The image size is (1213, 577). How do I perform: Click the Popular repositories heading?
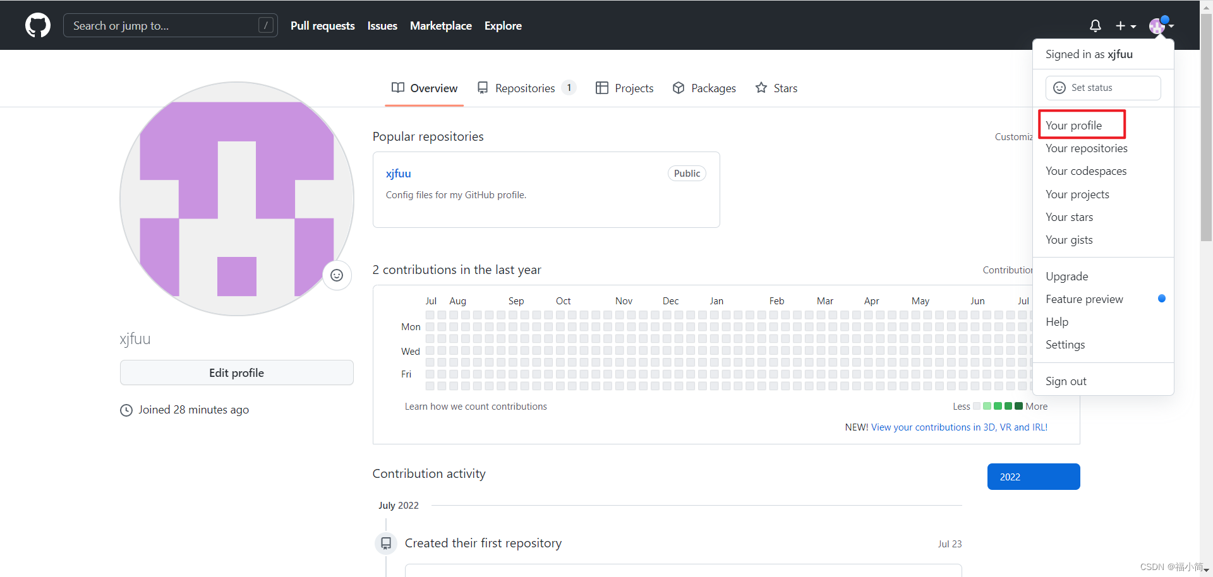428,136
